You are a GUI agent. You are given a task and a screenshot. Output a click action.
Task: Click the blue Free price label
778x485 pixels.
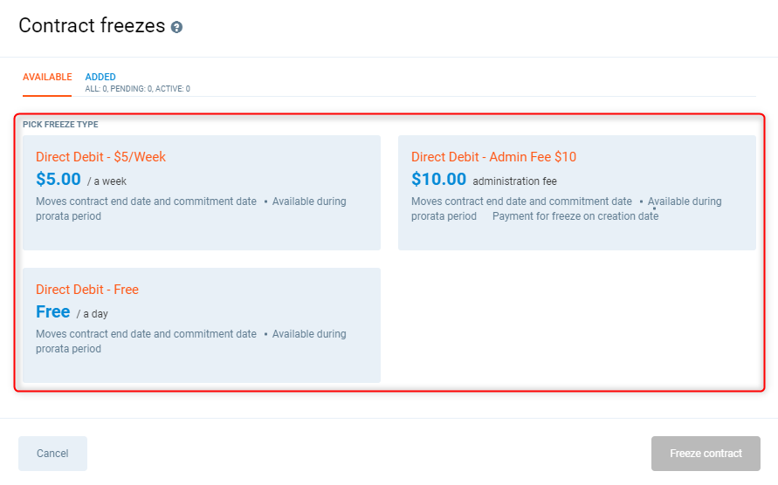pos(53,311)
